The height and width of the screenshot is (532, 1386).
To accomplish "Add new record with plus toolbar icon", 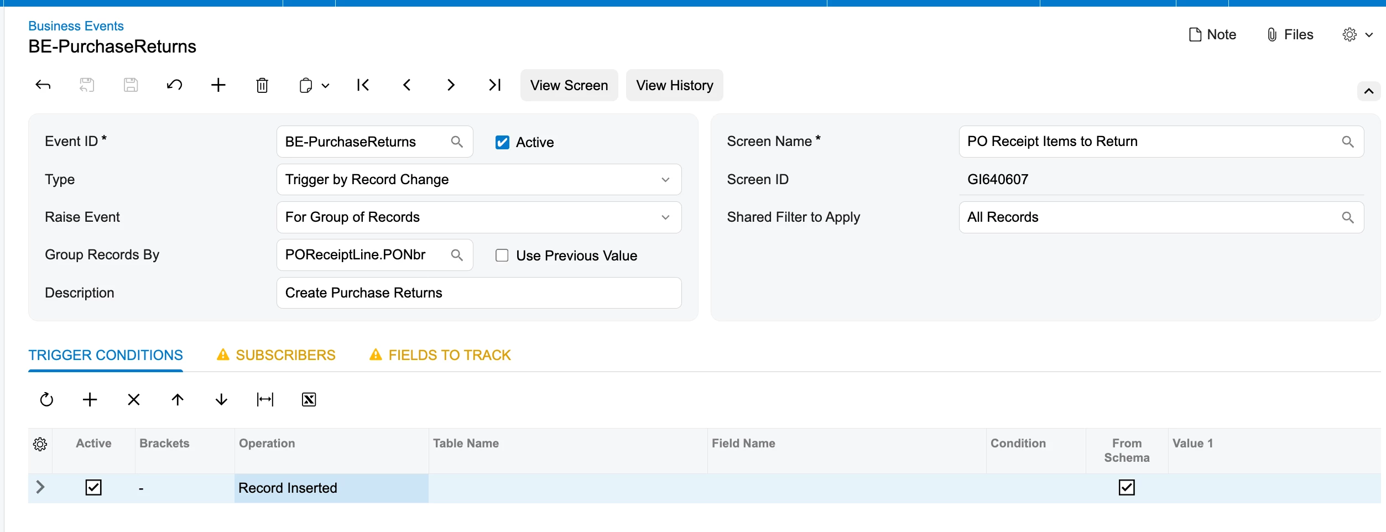I will [218, 85].
